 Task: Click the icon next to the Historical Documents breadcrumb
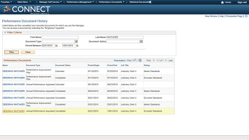(150, 2)
